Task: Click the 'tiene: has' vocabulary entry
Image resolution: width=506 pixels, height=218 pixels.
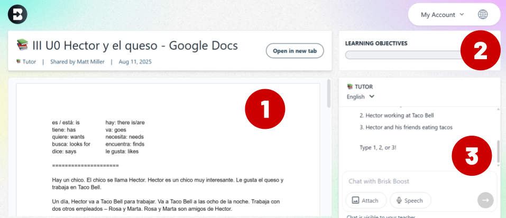Action: click(63, 130)
